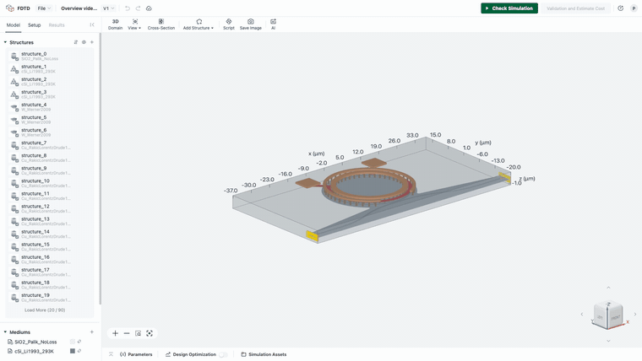This screenshot has height=361, width=642.
Task: Select structure_5 in the list
Action: coord(50,120)
